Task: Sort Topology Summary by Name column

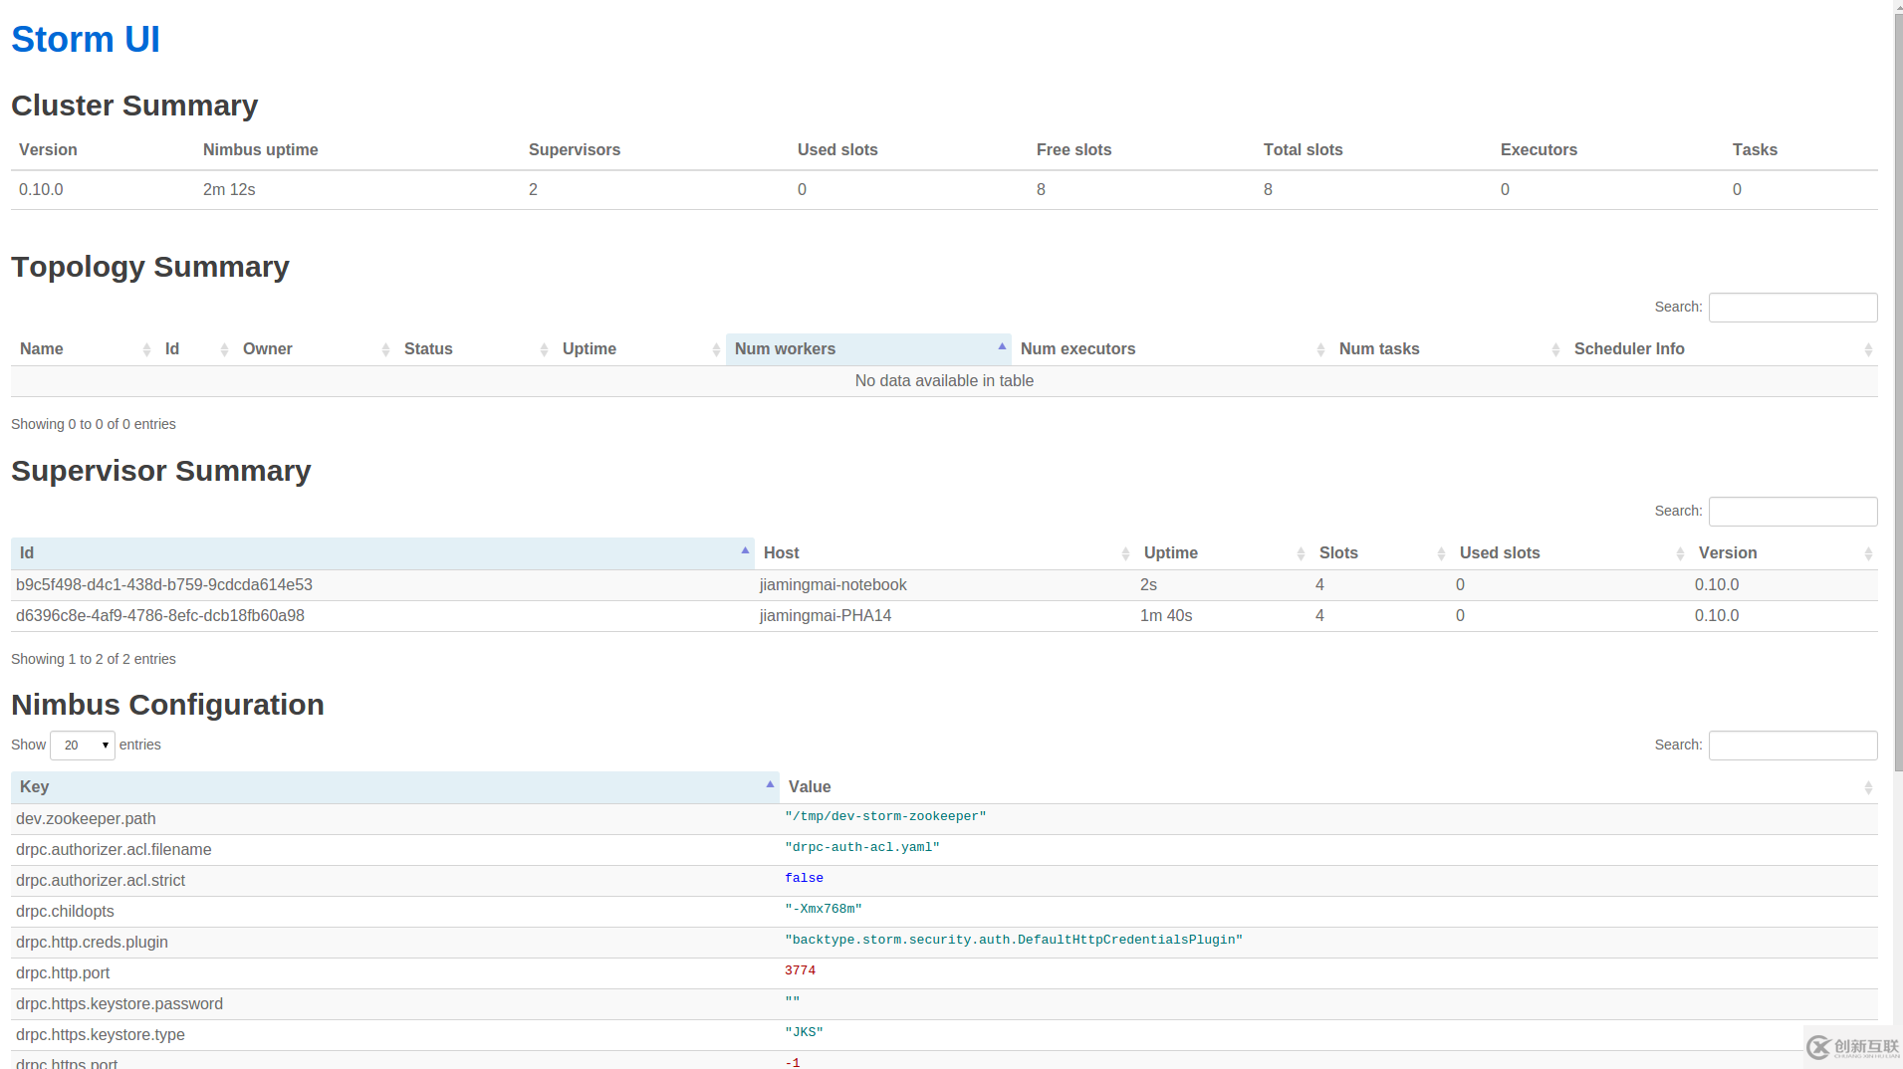Action: point(84,349)
